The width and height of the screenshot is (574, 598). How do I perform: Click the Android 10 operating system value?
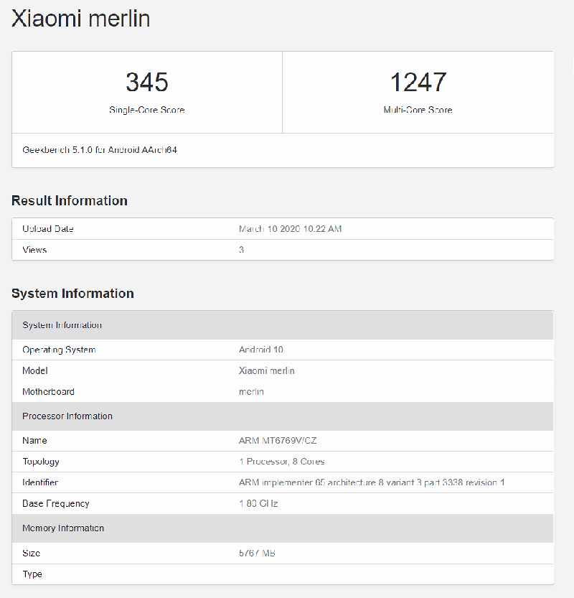coord(261,350)
